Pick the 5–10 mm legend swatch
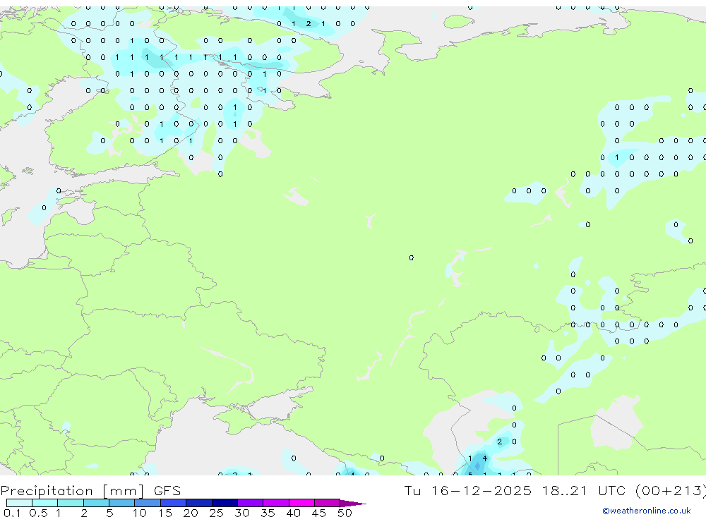The height and width of the screenshot is (517, 706). pos(122,503)
